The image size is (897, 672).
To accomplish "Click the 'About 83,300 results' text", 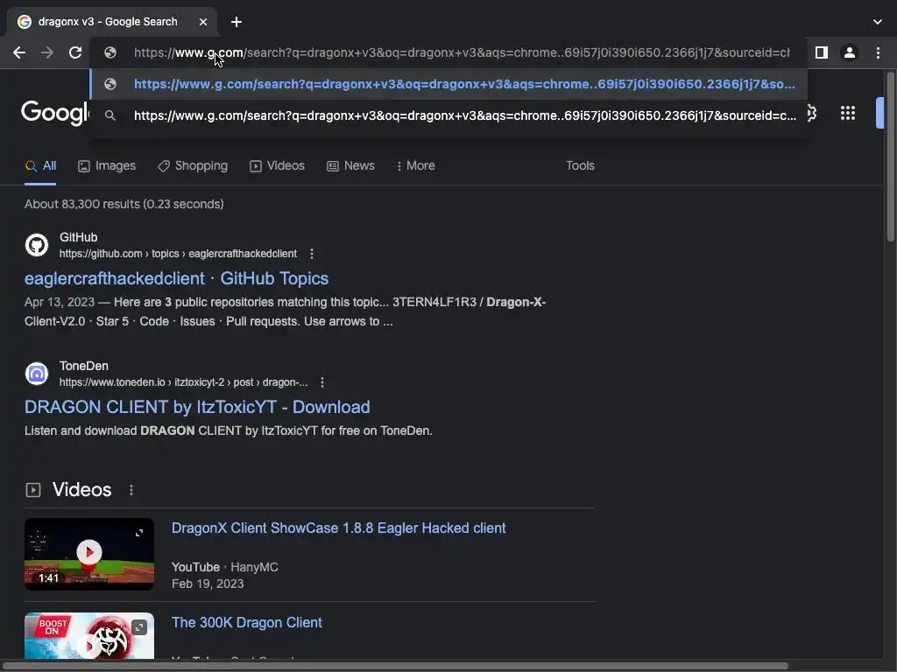I will click(124, 204).
